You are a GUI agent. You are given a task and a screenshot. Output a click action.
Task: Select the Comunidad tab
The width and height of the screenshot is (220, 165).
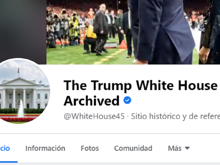tap(133, 148)
